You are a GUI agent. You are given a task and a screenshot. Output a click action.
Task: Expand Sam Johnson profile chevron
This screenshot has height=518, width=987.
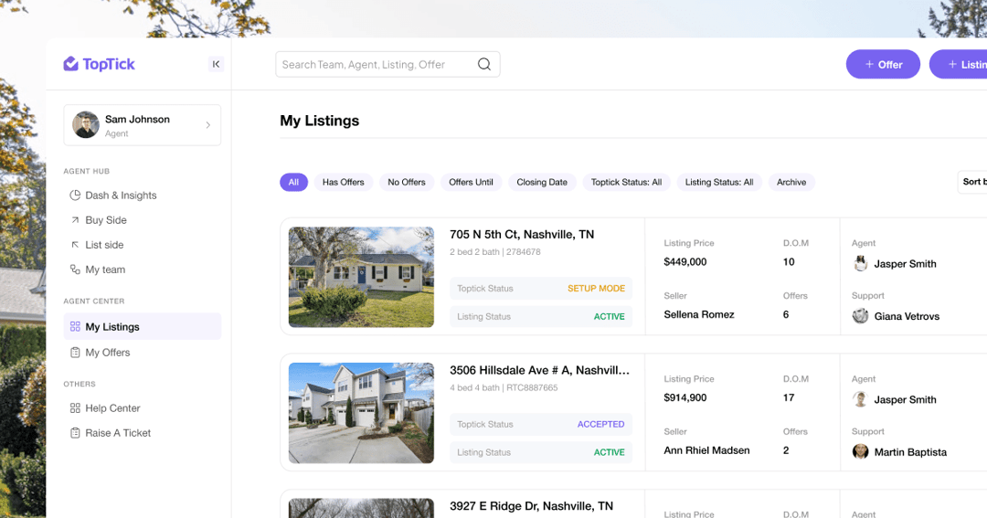pyautogui.click(x=207, y=125)
